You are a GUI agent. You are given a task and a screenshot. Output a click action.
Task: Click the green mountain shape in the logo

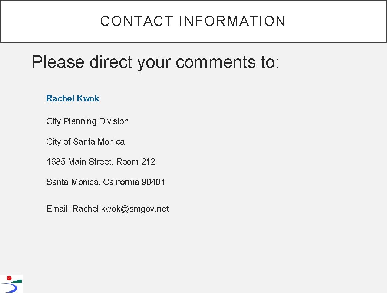tap(17, 281)
